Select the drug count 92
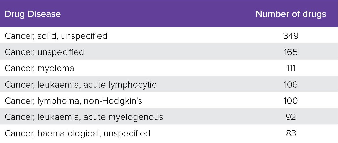The image size is (338, 143). [x=291, y=117]
